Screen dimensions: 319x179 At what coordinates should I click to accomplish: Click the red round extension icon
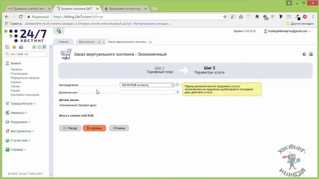pyautogui.click(x=305, y=17)
